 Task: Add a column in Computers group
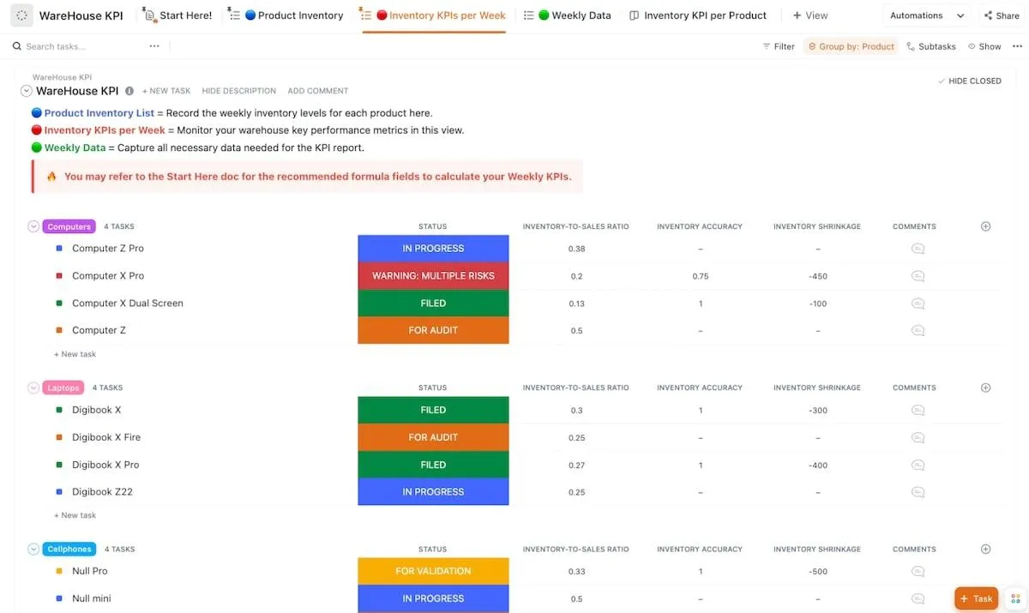click(x=985, y=226)
